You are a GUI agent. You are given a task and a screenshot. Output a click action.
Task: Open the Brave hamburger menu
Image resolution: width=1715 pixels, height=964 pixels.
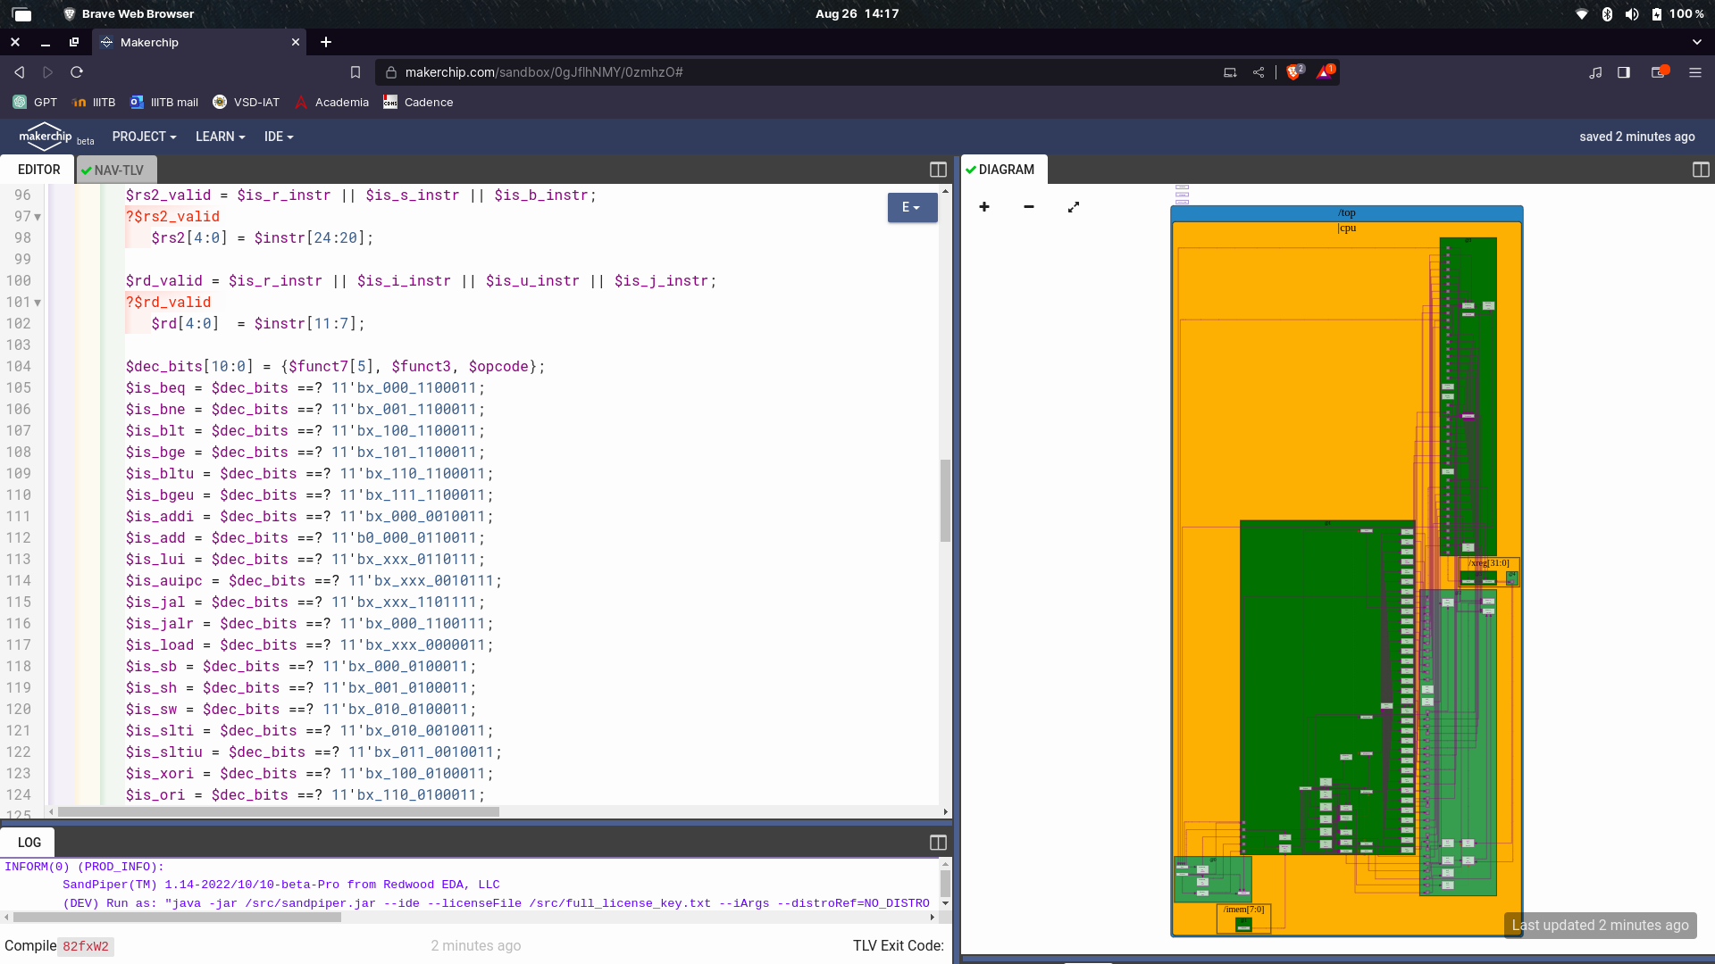click(1696, 72)
